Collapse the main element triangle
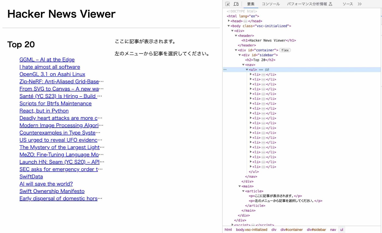The height and width of the screenshot is (233, 382). [x=240, y=186]
